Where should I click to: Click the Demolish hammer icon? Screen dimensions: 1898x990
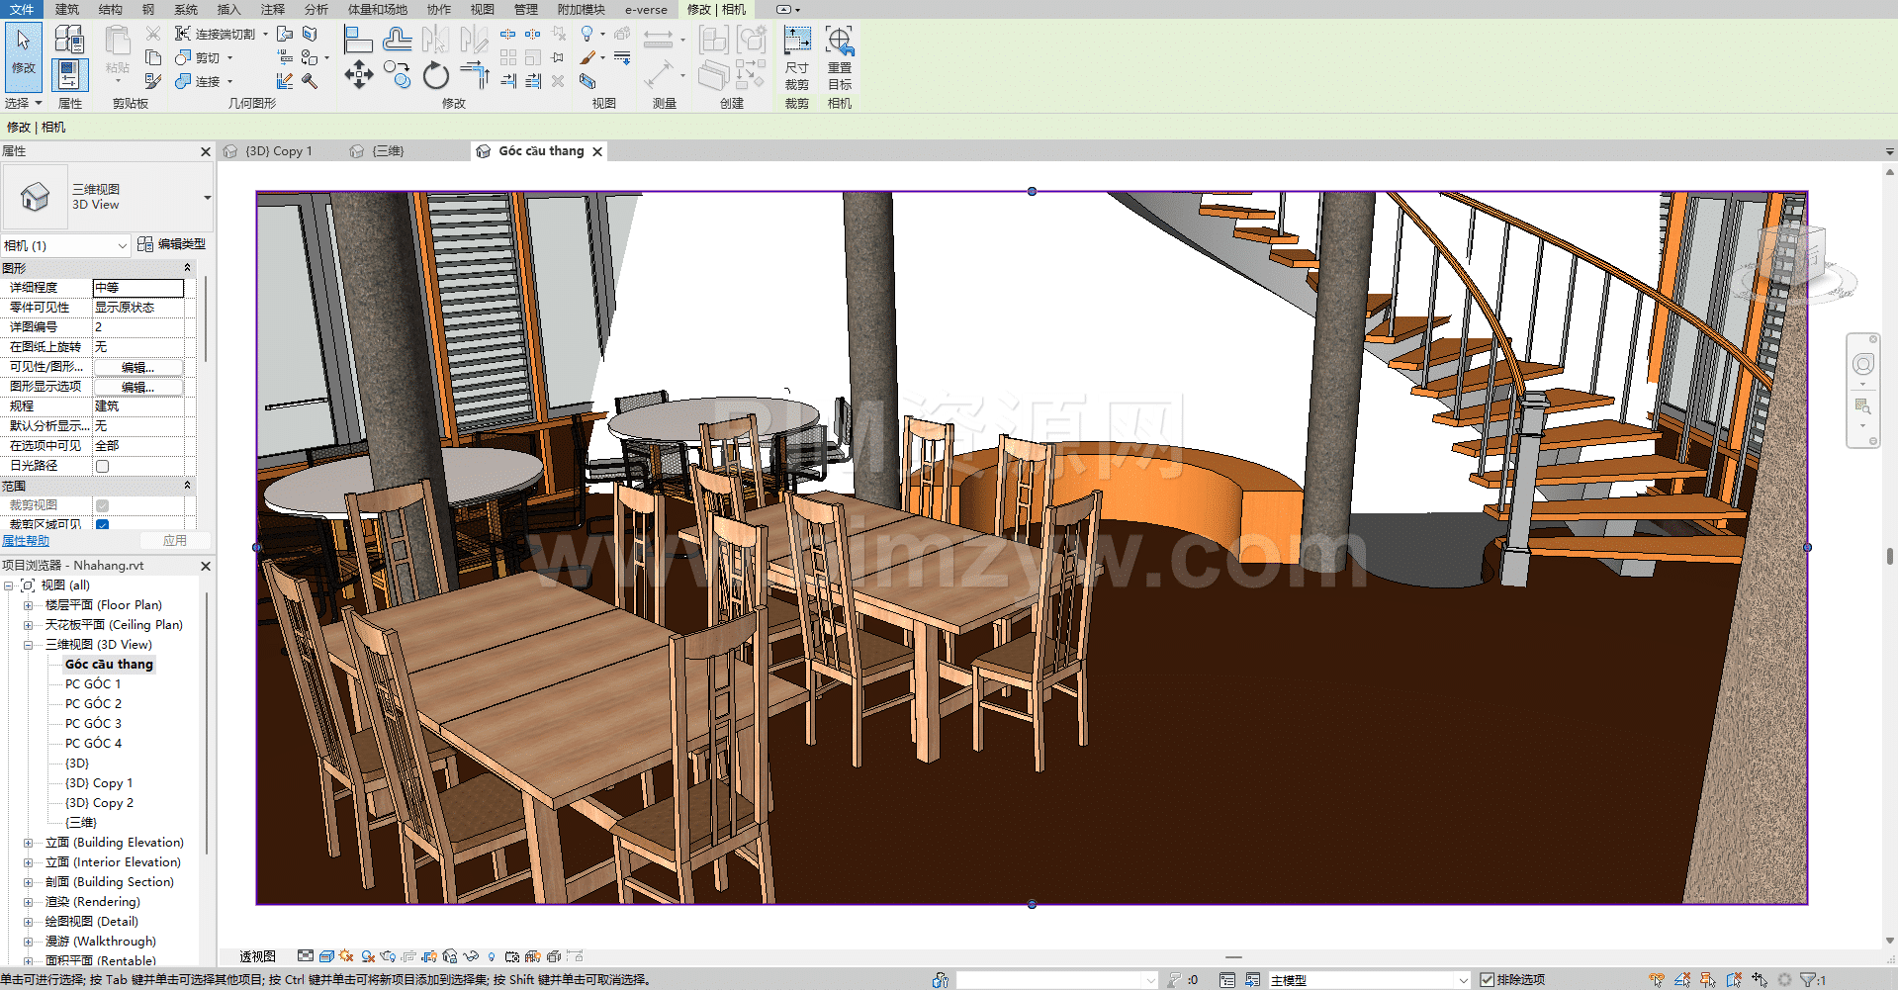pos(310,81)
